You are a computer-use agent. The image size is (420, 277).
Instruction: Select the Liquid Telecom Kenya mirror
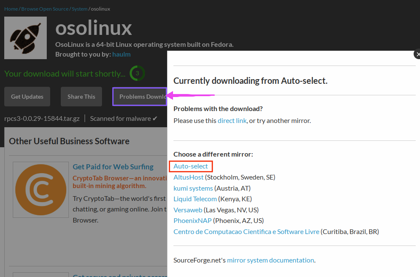coord(195,199)
